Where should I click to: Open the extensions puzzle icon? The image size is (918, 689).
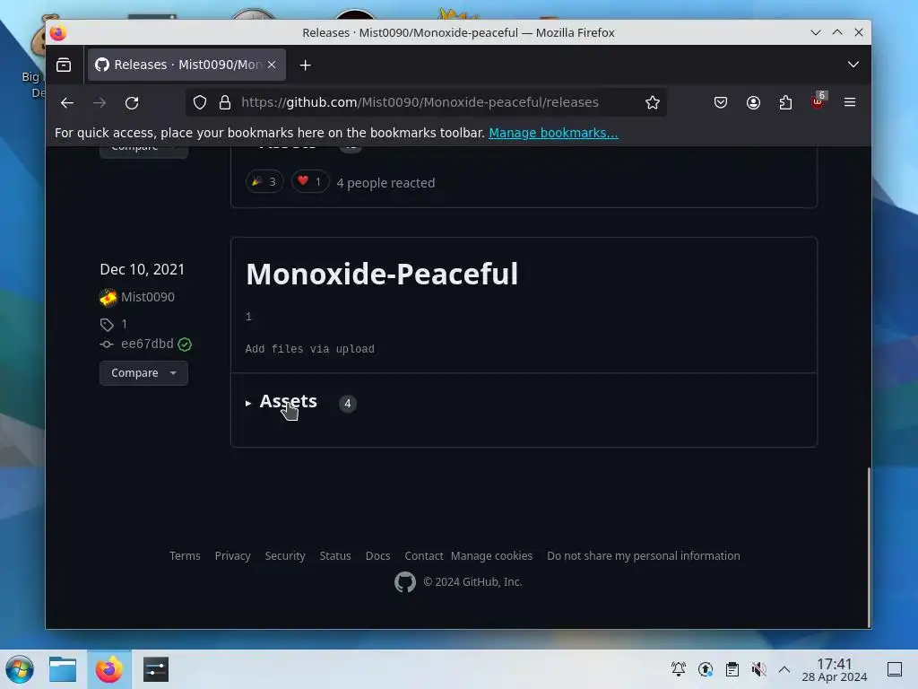point(785,102)
